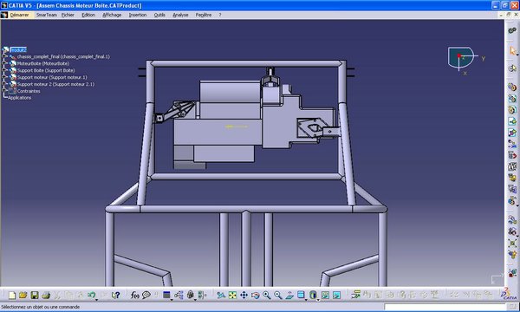The image size is (520, 312).
Task: Expand the Support Boite tree node
Action: pyautogui.click(x=4, y=70)
